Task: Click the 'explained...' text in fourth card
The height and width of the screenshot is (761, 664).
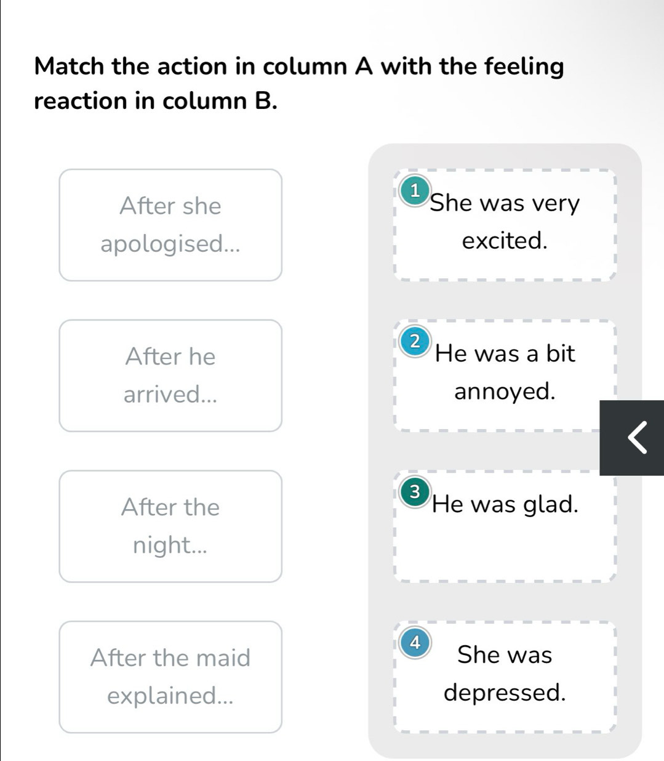Action: (x=170, y=696)
